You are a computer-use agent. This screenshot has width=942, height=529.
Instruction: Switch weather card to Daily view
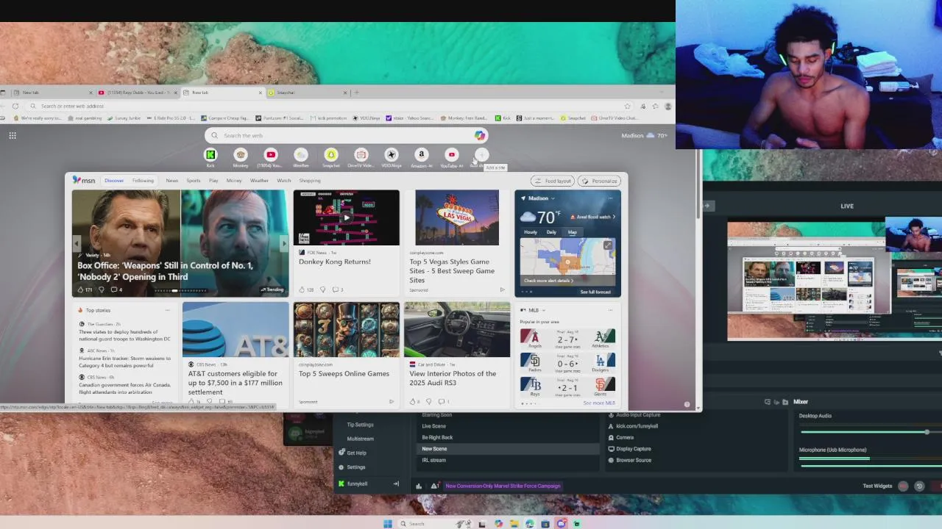[551, 232]
